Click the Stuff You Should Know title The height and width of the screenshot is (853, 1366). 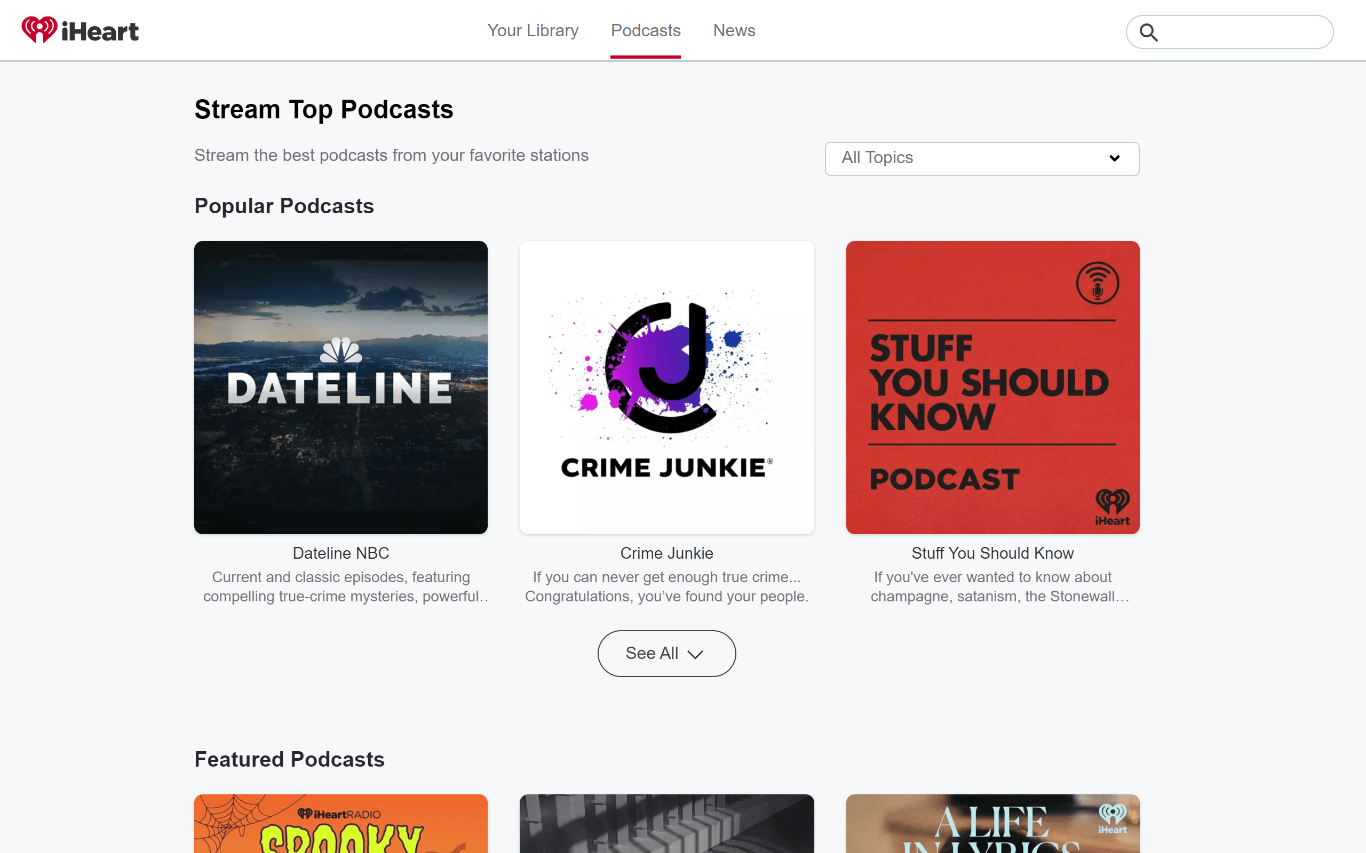pos(992,553)
